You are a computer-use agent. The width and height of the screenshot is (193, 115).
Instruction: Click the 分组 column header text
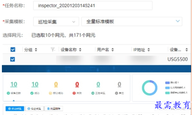coord(28,50)
